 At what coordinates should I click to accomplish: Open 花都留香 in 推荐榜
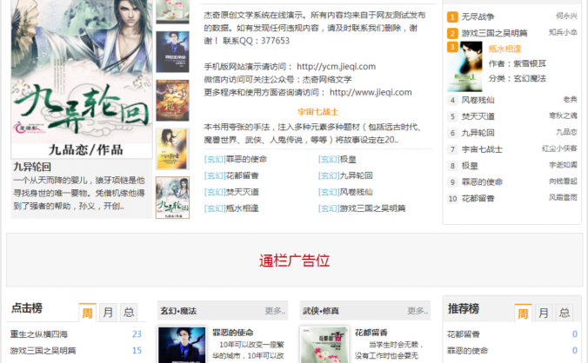[464, 334]
